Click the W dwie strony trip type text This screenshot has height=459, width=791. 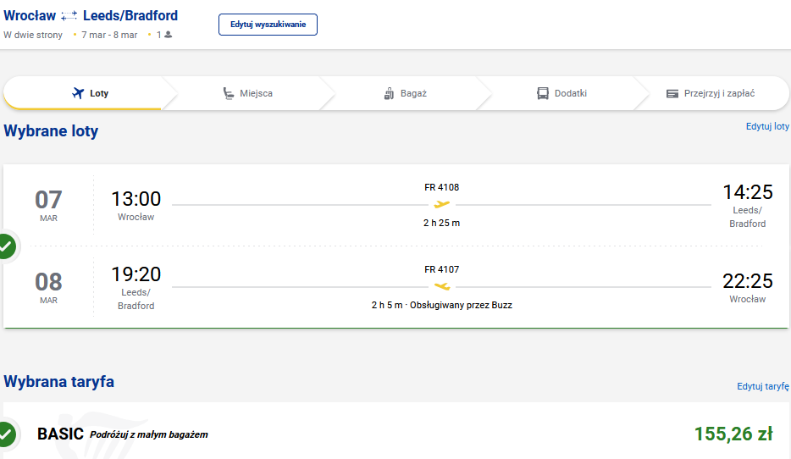[x=33, y=35]
